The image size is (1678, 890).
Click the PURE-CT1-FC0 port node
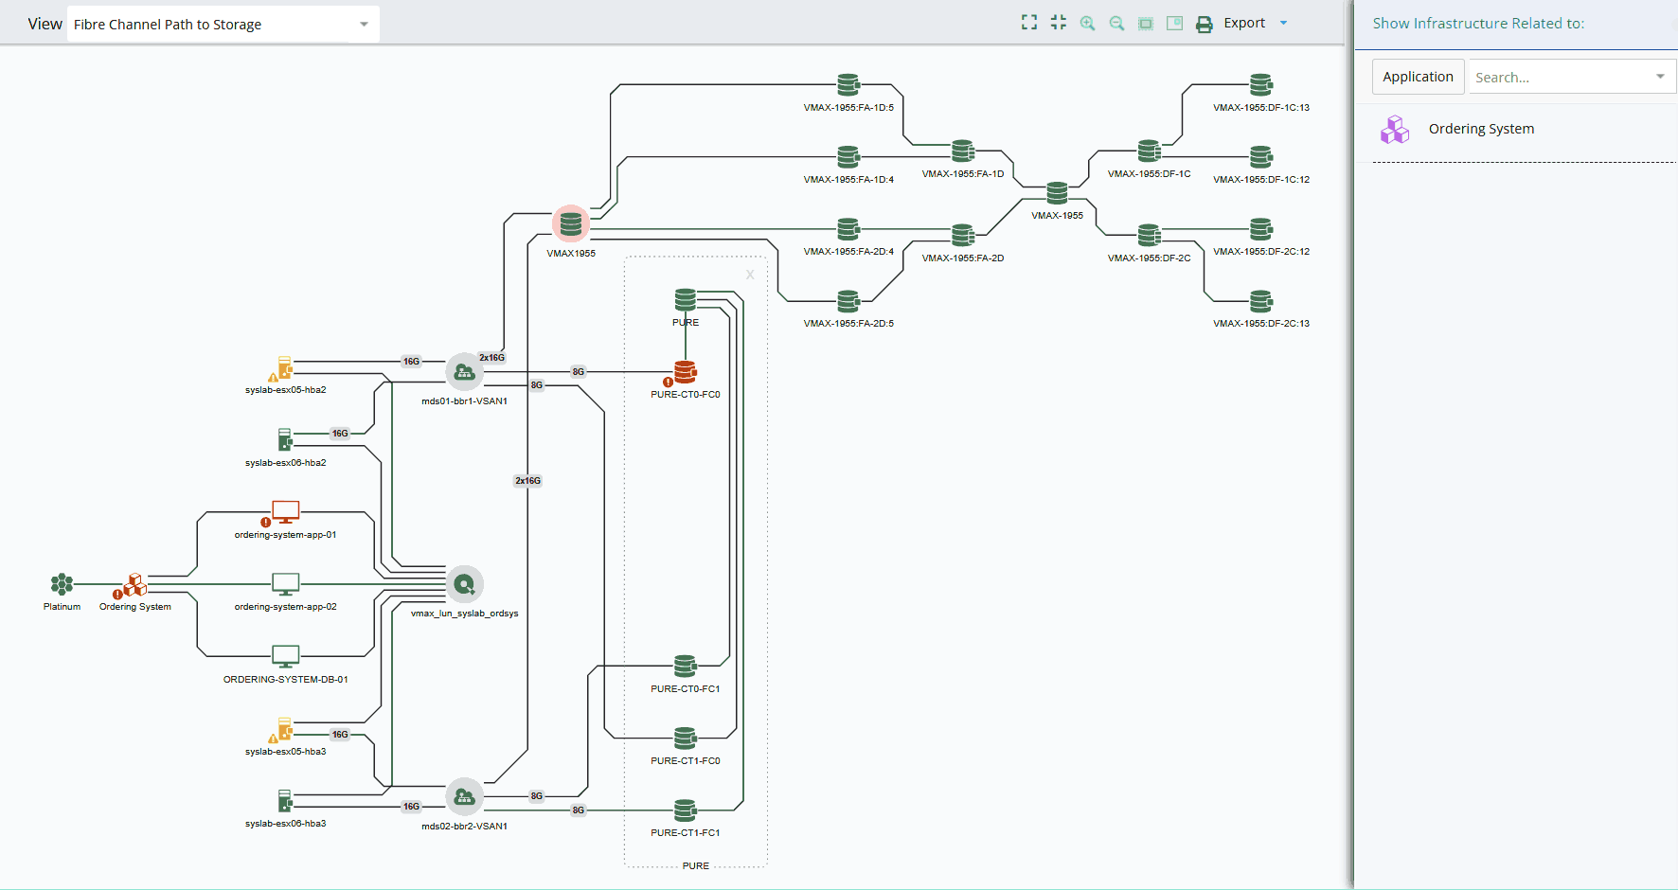click(686, 738)
